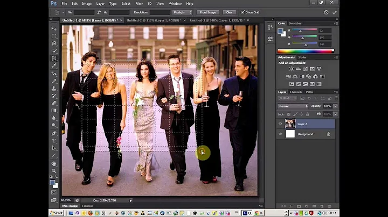Create a new layer icon
The image size is (388, 217).
tap(322, 206)
